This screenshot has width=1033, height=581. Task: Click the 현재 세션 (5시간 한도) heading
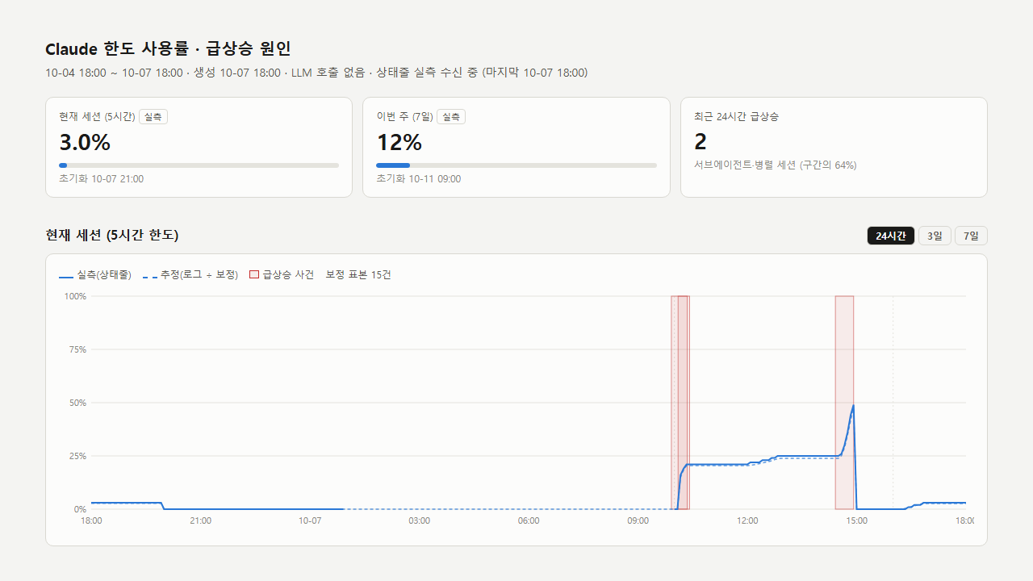click(x=112, y=235)
